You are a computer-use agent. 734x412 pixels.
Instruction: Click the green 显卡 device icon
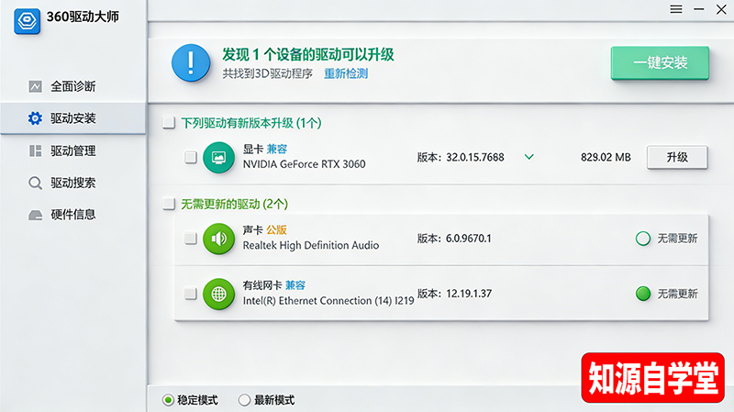pyautogui.click(x=219, y=157)
